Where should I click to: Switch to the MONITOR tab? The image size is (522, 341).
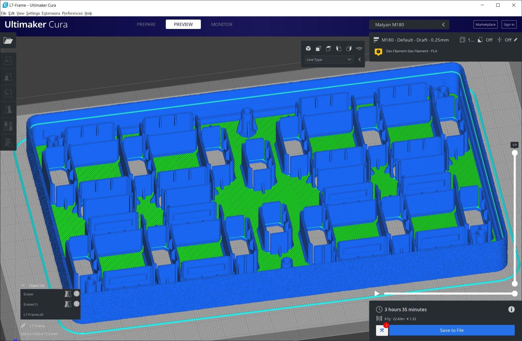coord(221,24)
